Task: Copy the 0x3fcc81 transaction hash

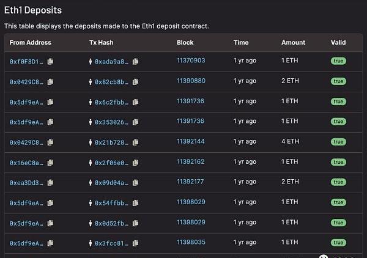Action: [135, 243]
